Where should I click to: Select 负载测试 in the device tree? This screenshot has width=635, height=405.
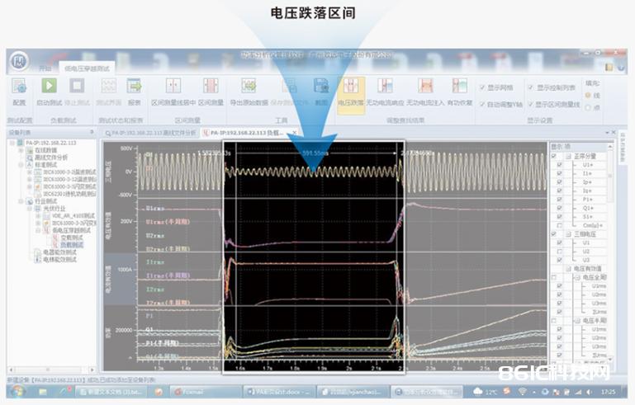(72, 245)
